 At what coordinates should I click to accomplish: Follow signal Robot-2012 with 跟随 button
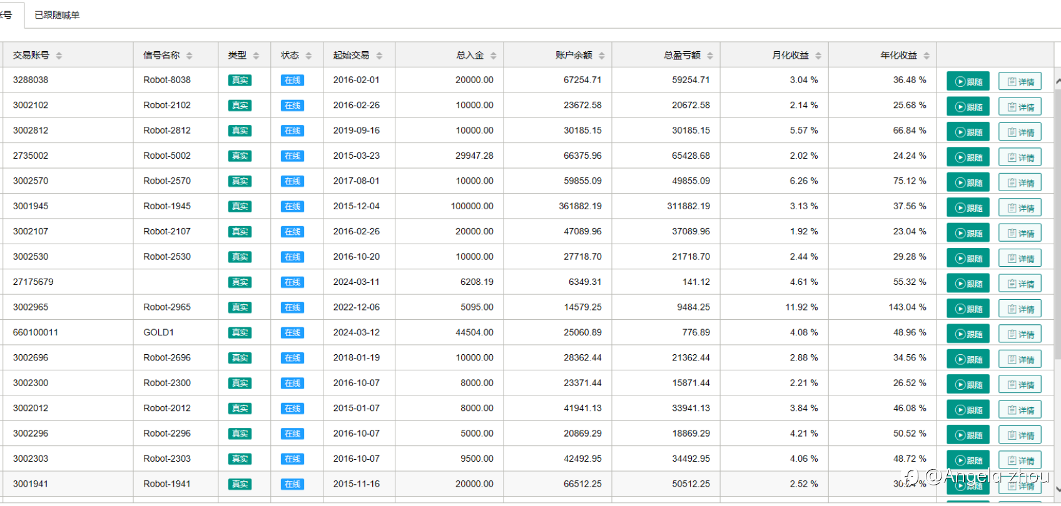point(968,410)
